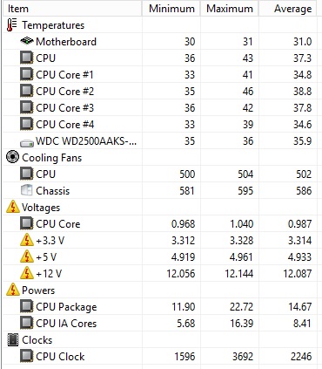The height and width of the screenshot is (369, 322).
Task: Click the +3.3 V bolt icon
Action: (x=27, y=240)
